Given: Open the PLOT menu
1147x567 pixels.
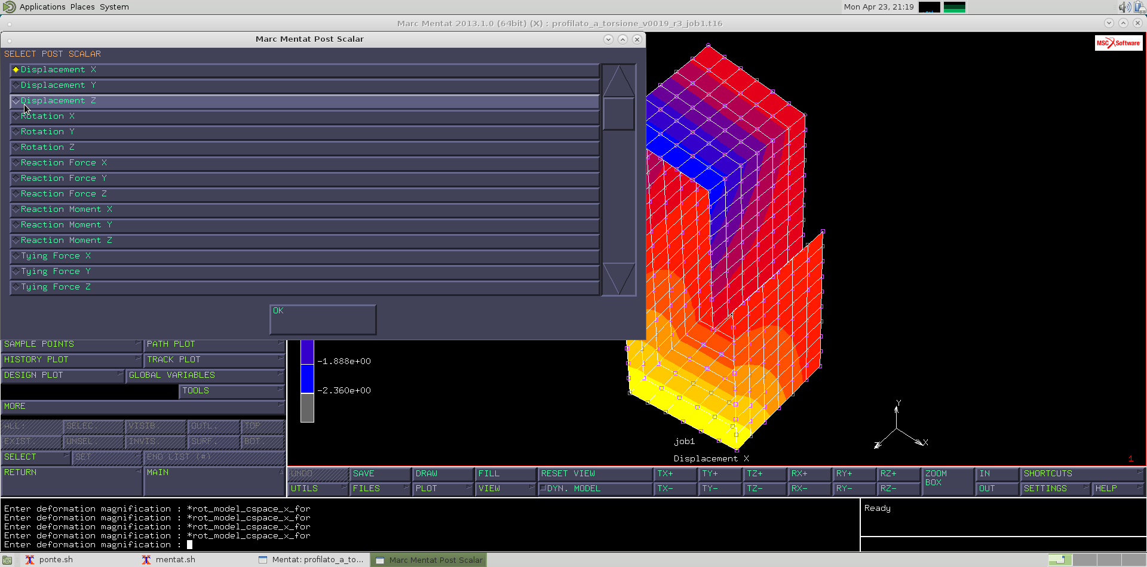Looking at the screenshot, I should 443,489.
